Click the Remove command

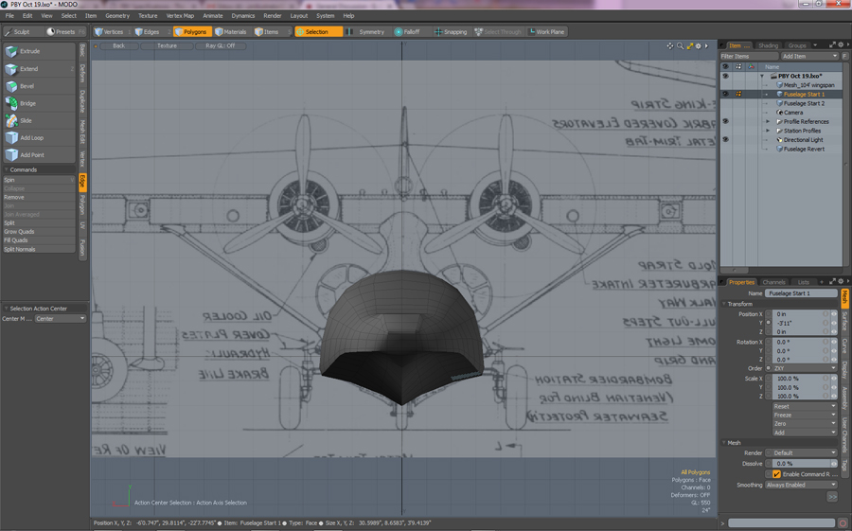[39, 197]
